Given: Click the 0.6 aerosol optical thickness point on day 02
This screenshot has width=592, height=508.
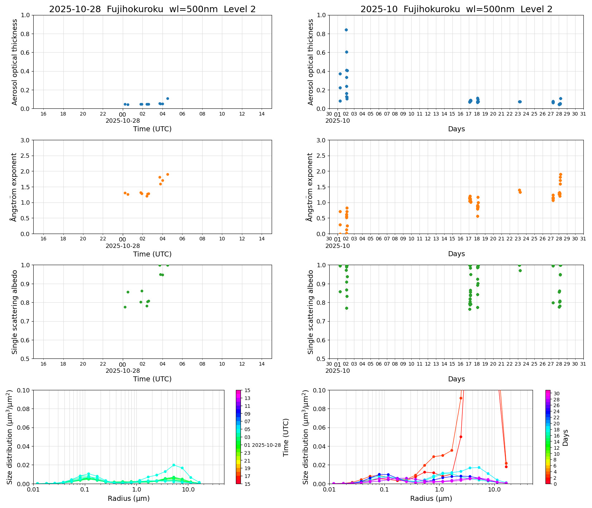Looking at the screenshot, I should 346,52.
